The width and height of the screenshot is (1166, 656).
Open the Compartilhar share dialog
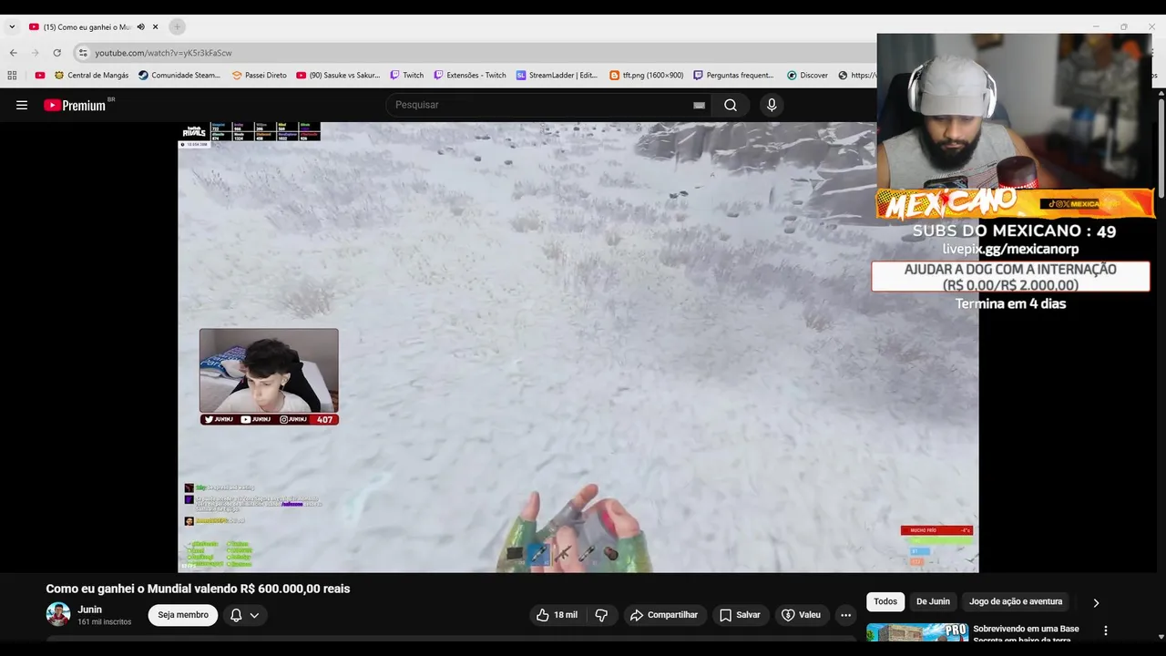pos(664,615)
